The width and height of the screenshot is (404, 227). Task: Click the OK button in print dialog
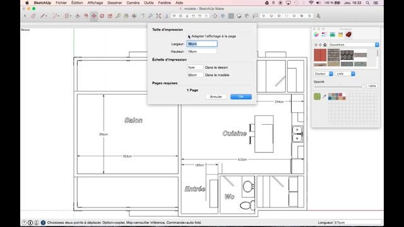pyautogui.click(x=241, y=96)
